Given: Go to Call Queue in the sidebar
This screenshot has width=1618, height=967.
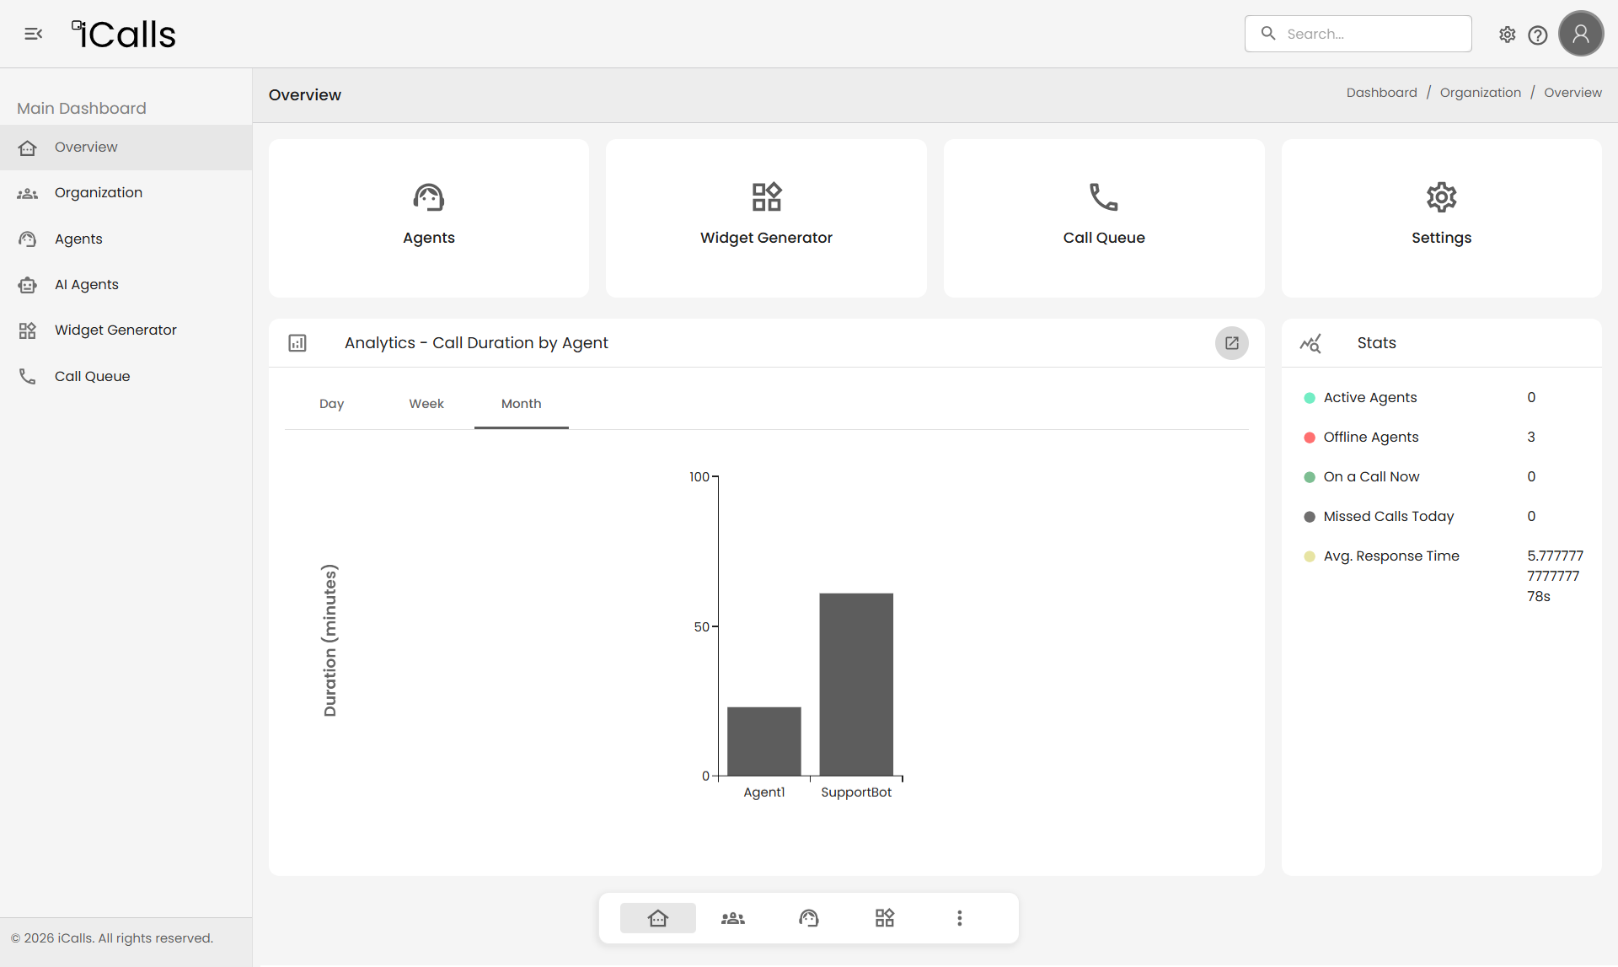Looking at the screenshot, I should click(x=92, y=377).
